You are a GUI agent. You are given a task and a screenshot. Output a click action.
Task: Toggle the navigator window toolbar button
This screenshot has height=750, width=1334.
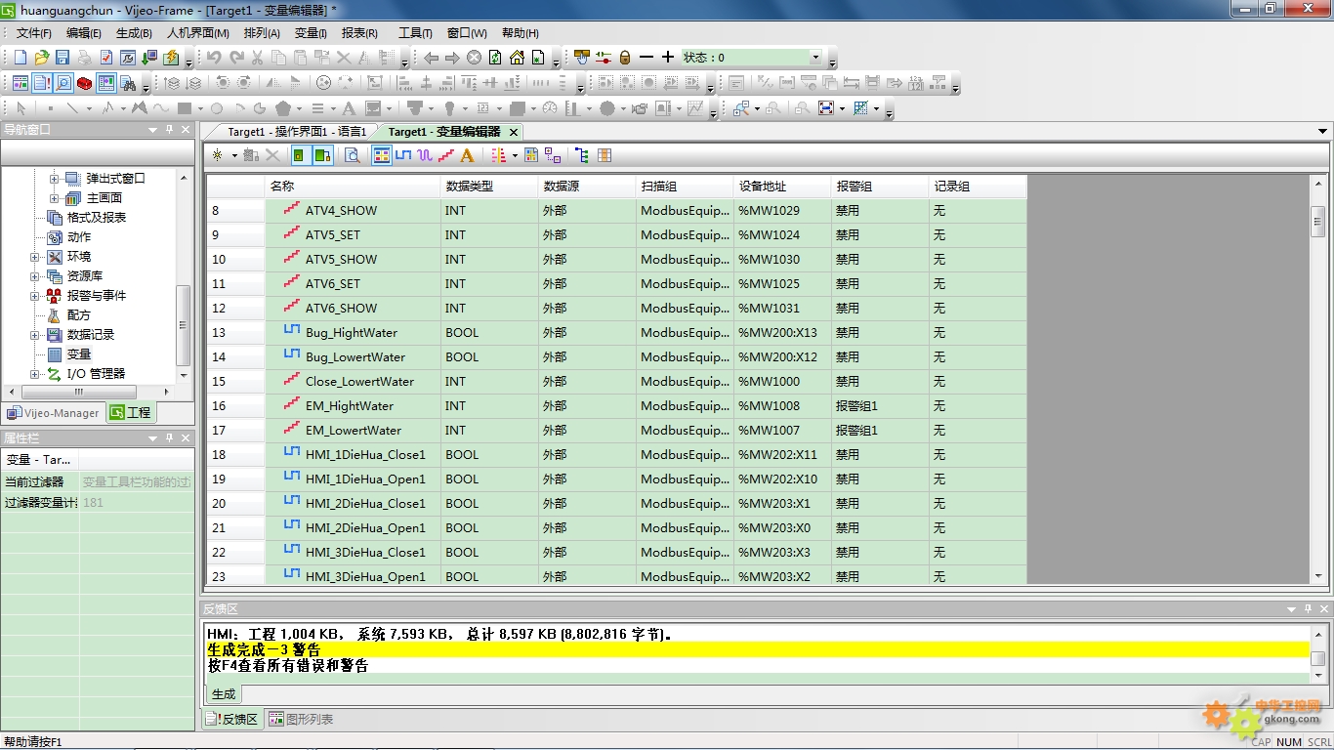(x=20, y=83)
